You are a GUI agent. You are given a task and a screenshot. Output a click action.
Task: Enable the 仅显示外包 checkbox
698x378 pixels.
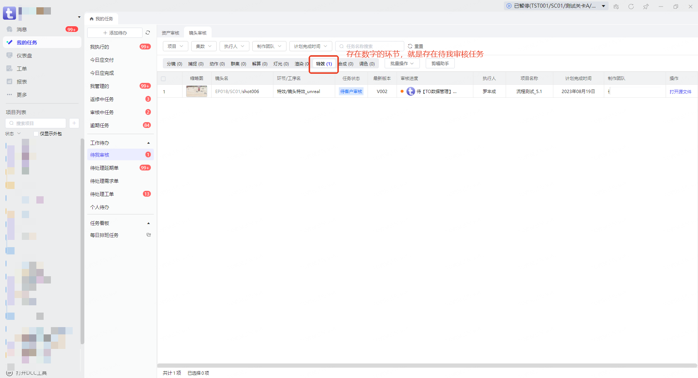tap(36, 134)
